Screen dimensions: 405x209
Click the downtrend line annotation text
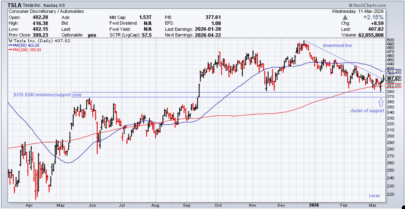337,46
